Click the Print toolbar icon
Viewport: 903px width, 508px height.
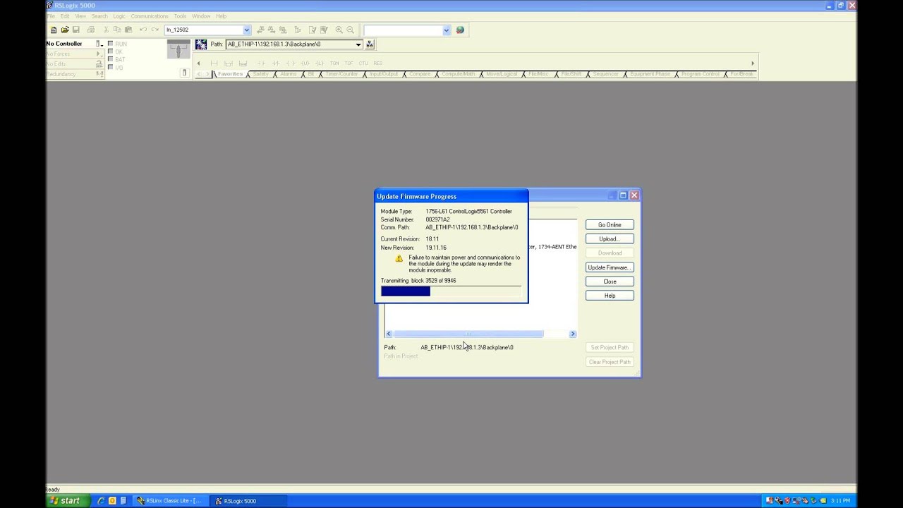tap(91, 30)
